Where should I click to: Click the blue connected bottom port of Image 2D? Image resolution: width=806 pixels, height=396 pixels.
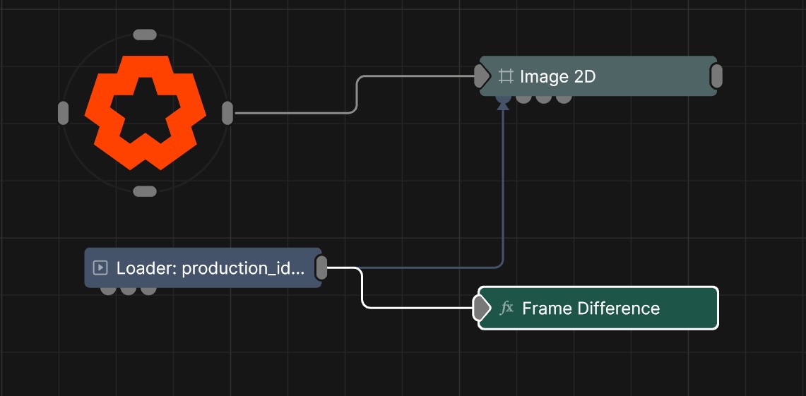[x=503, y=98]
